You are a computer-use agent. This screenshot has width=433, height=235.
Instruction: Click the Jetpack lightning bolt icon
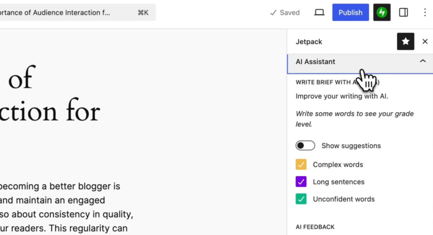[x=382, y=12]
